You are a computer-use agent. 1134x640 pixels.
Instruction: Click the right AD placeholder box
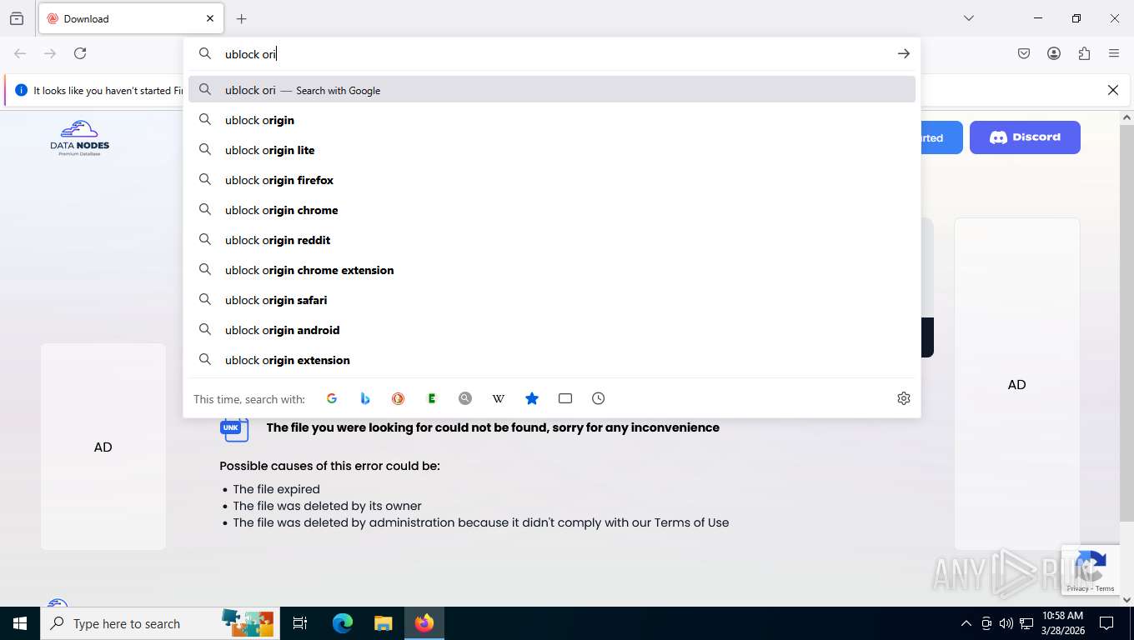(x=1016, y=384)
